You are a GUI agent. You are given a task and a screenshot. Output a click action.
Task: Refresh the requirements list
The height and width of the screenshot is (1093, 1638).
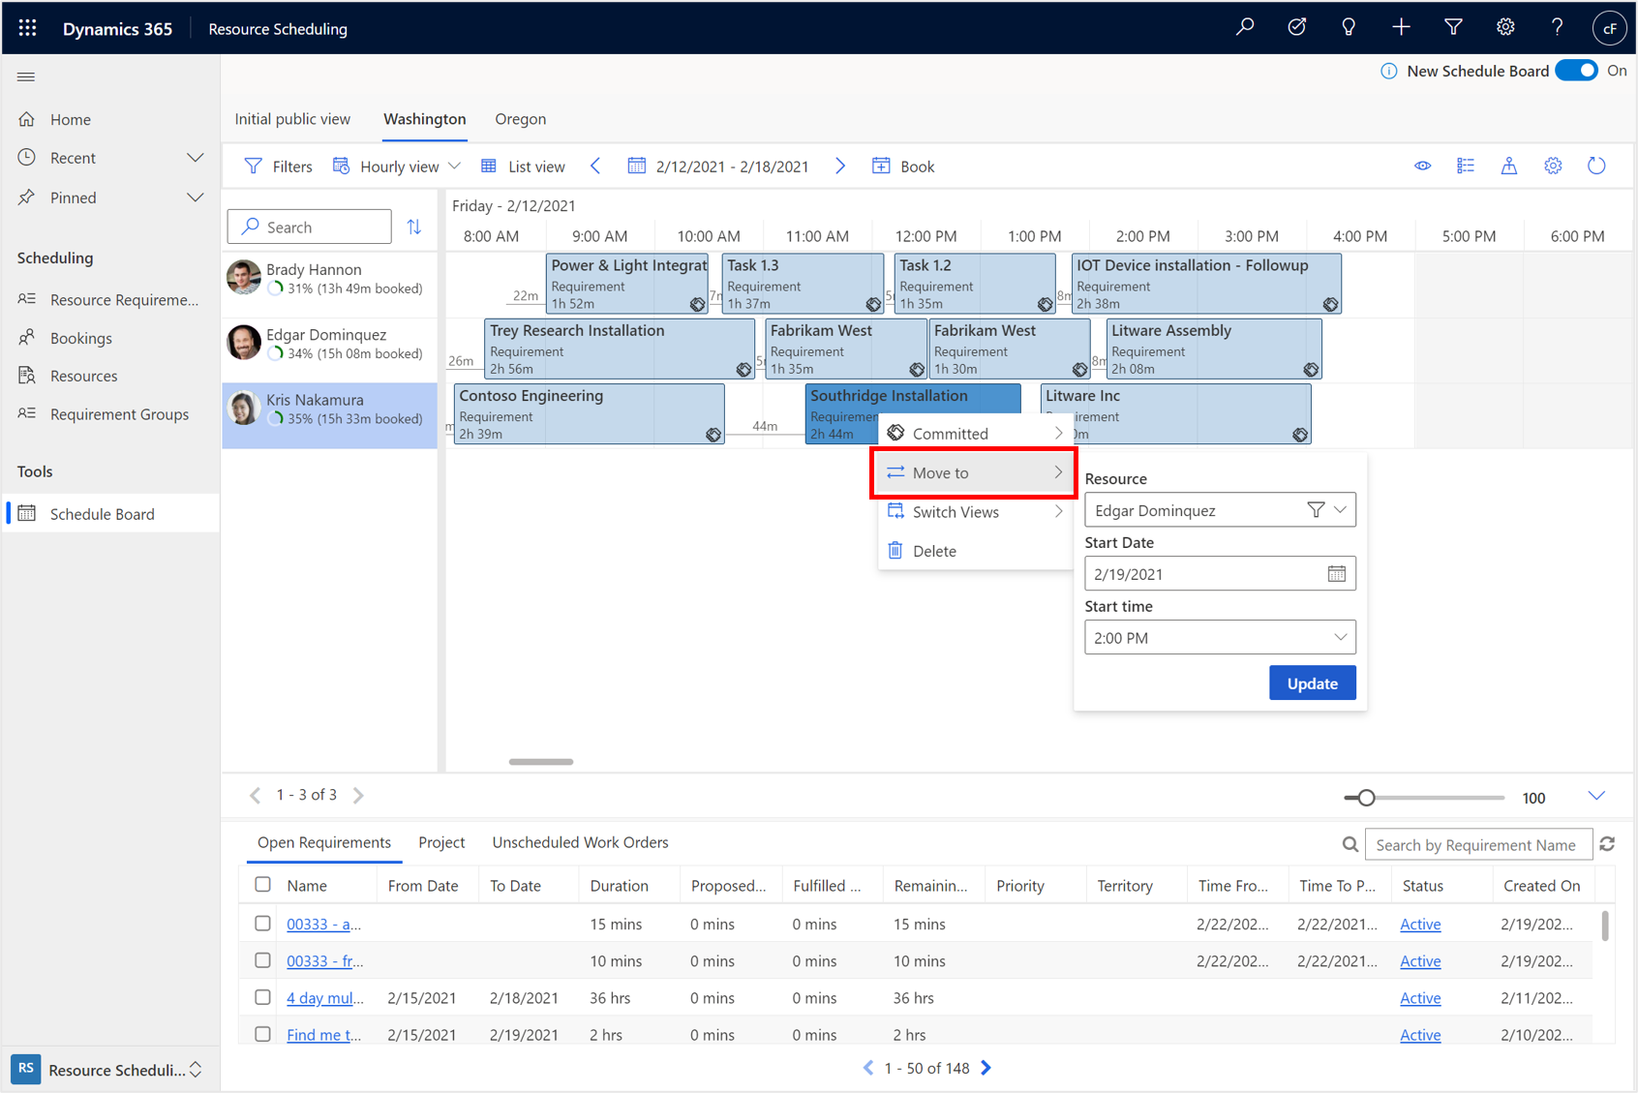1607,844
